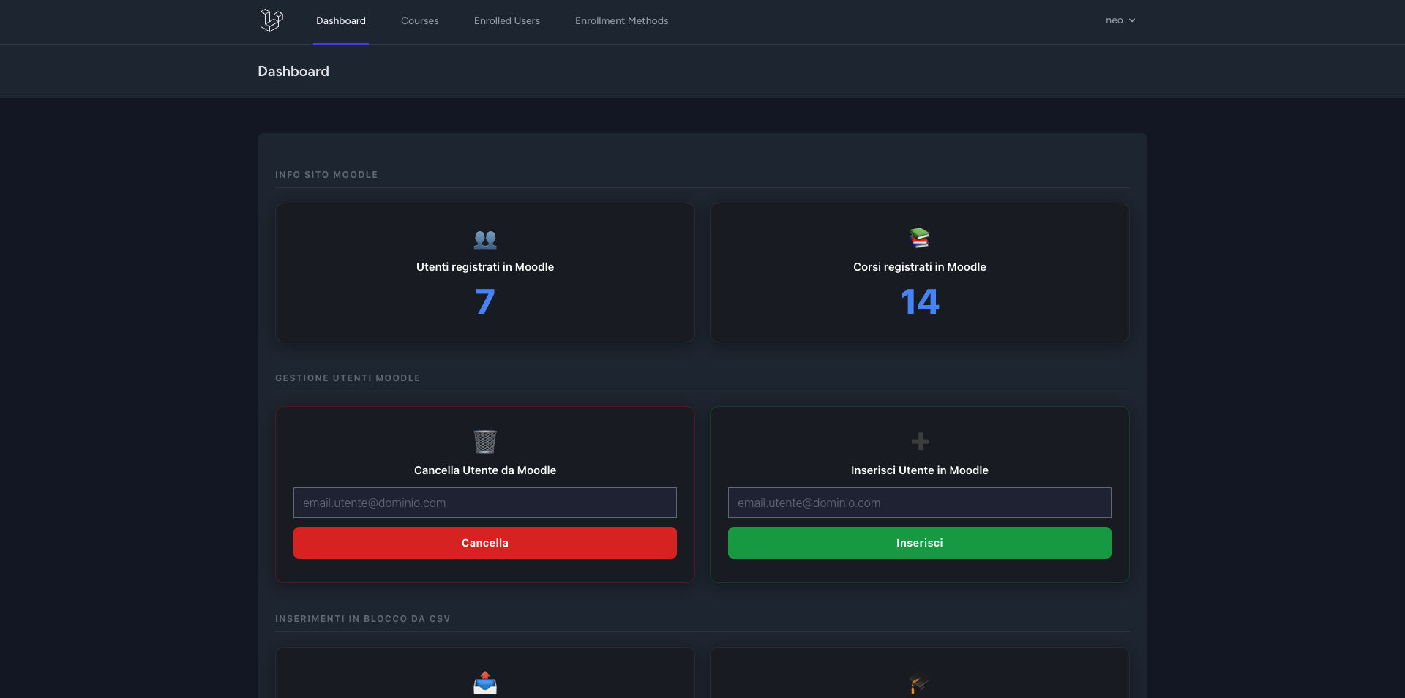Click the Utenti registrati in Moodle label

pyautogui.click(x=485, y=267)
